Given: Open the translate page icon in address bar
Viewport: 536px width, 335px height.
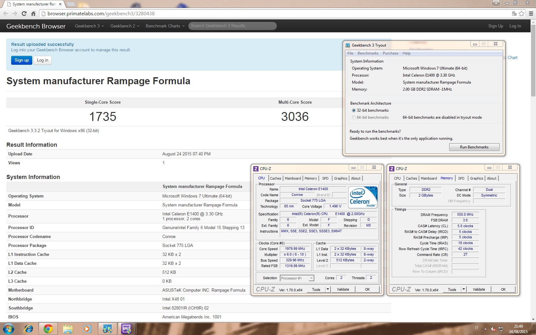Looking at the screenshot, I should [x=514, y=13].
